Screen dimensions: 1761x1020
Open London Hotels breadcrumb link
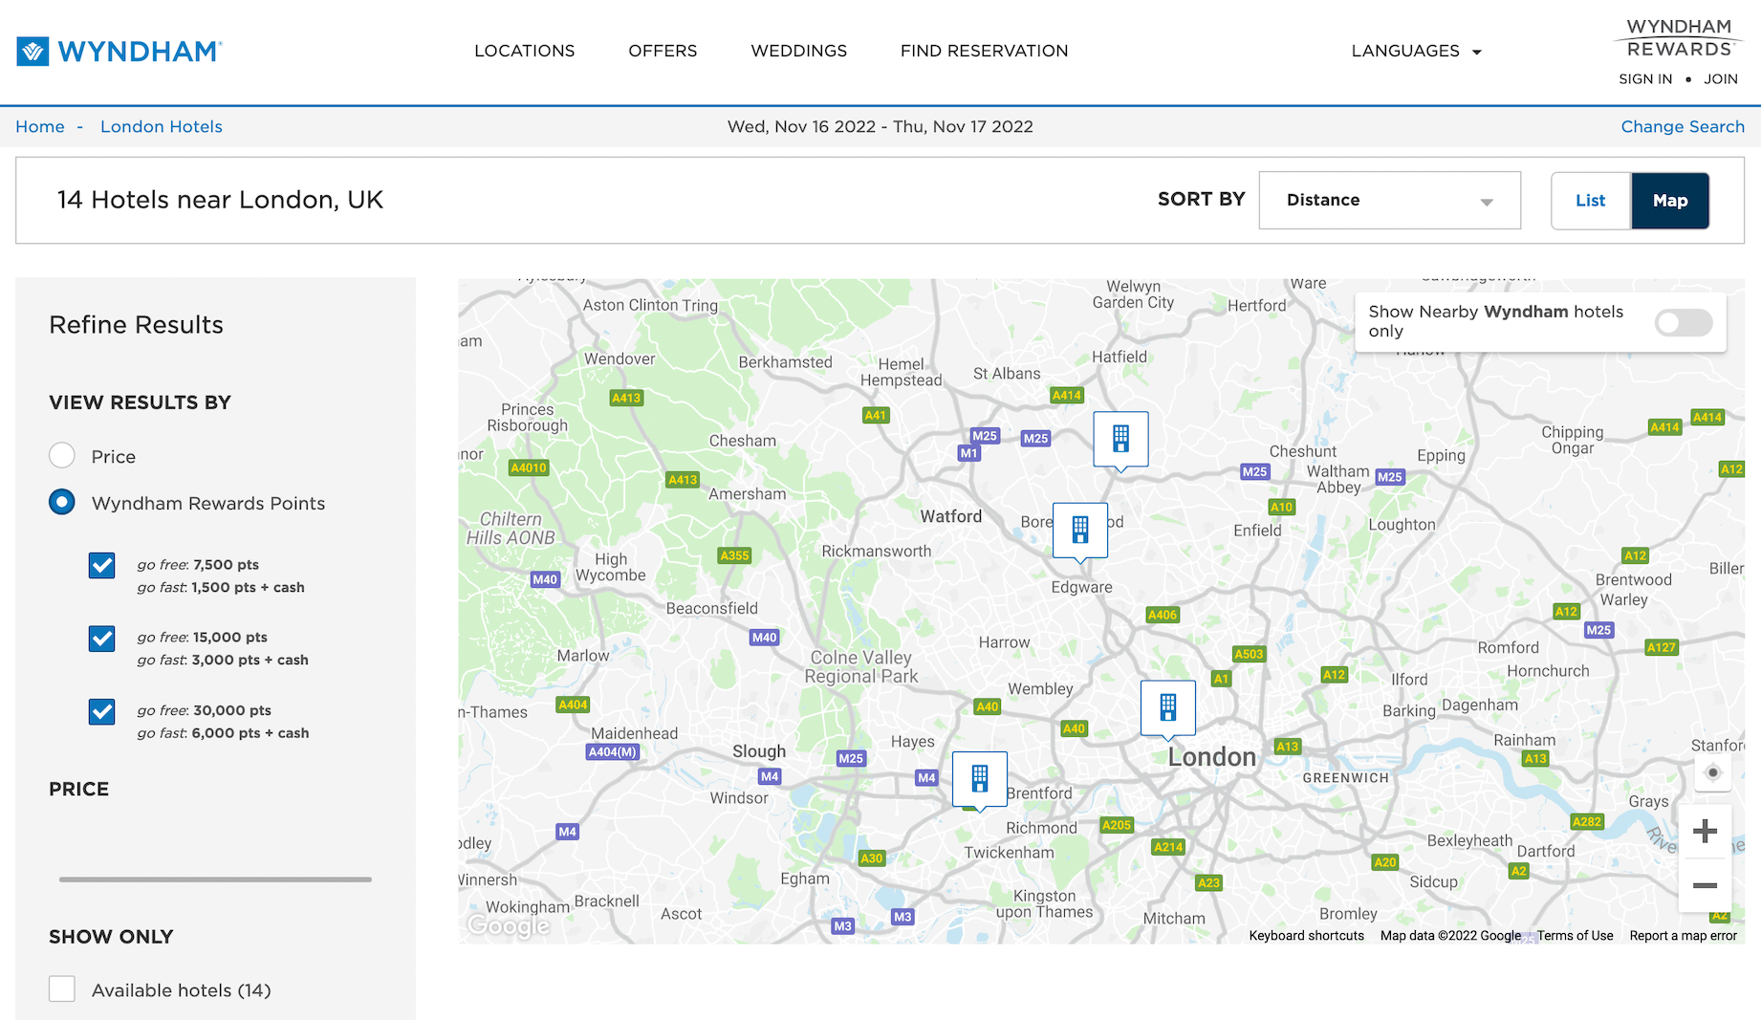coord(162,126)
